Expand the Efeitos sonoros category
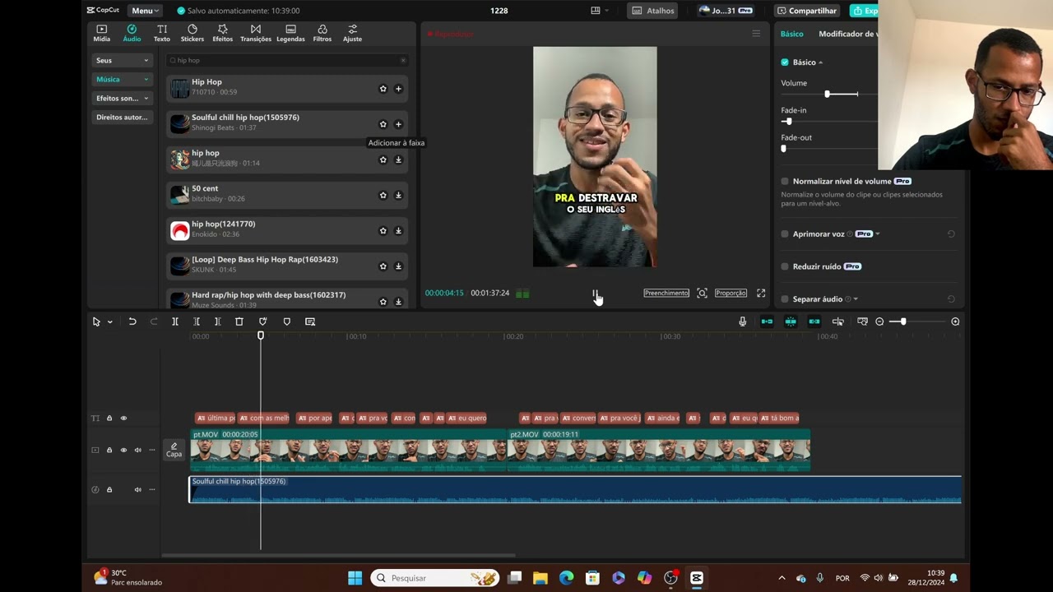 point(123,98)
